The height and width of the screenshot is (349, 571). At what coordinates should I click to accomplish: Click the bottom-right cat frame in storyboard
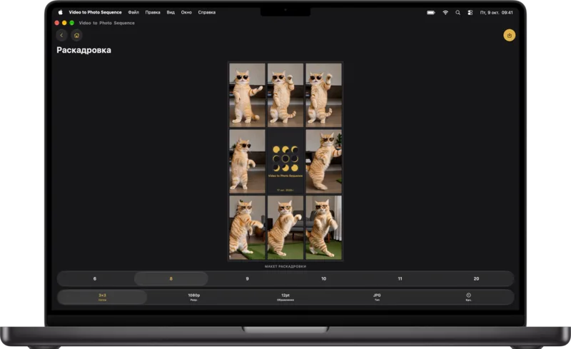coord(324,228)
